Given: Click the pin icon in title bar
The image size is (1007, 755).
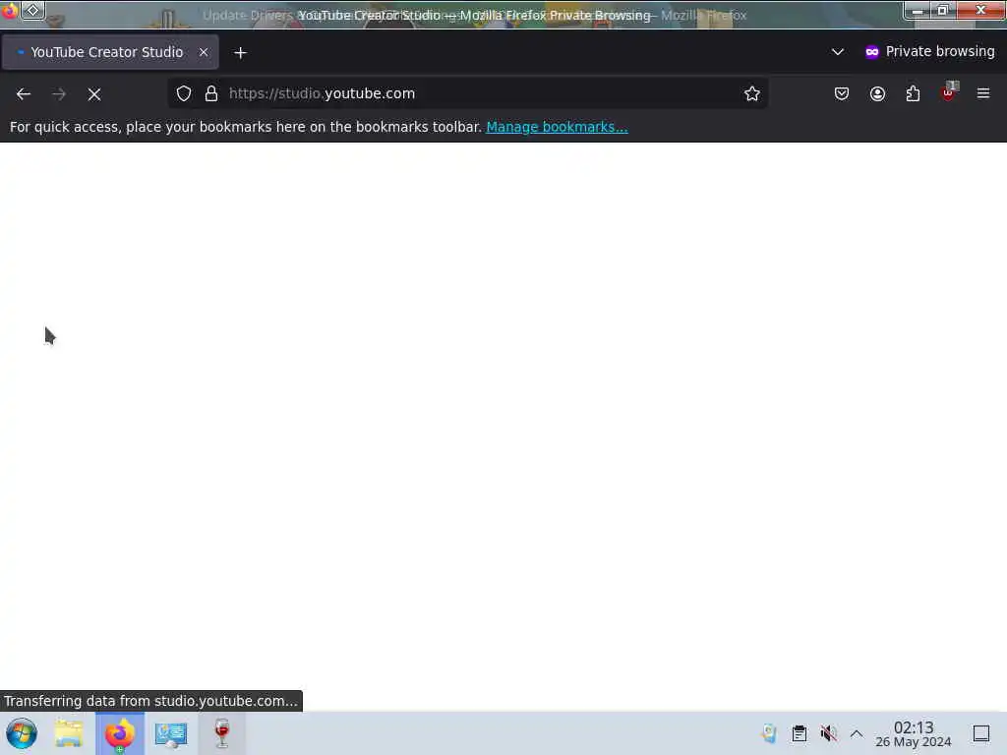Looking at the screenshot, I should [x=32, y=10].
